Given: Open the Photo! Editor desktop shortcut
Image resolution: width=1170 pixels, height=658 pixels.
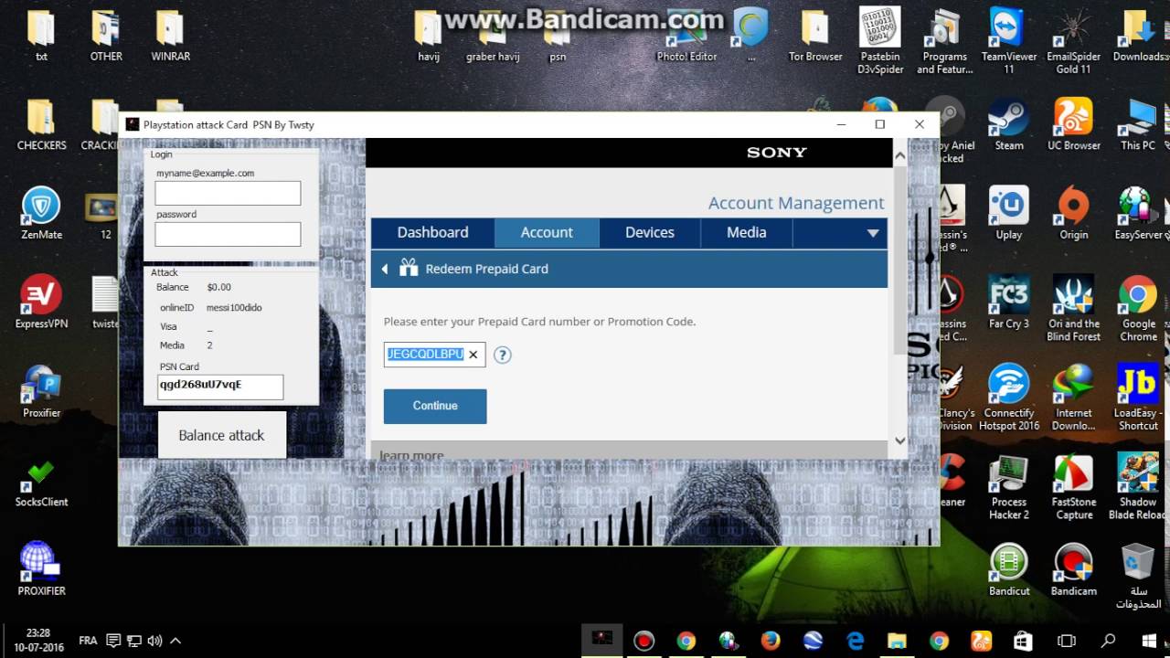Looking at the screenshot, I should [x=686, y=37].
